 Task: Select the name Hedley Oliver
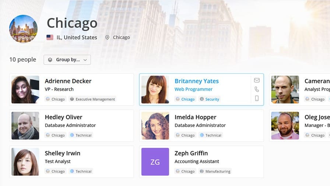pyautogui.click(x=64, y=117)
